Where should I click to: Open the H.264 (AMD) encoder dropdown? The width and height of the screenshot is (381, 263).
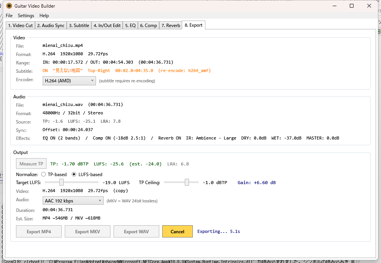point(69,81)
